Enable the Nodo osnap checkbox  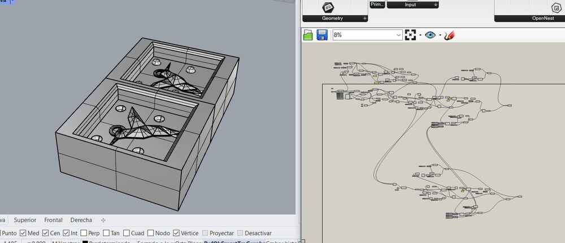pos(150,233)
